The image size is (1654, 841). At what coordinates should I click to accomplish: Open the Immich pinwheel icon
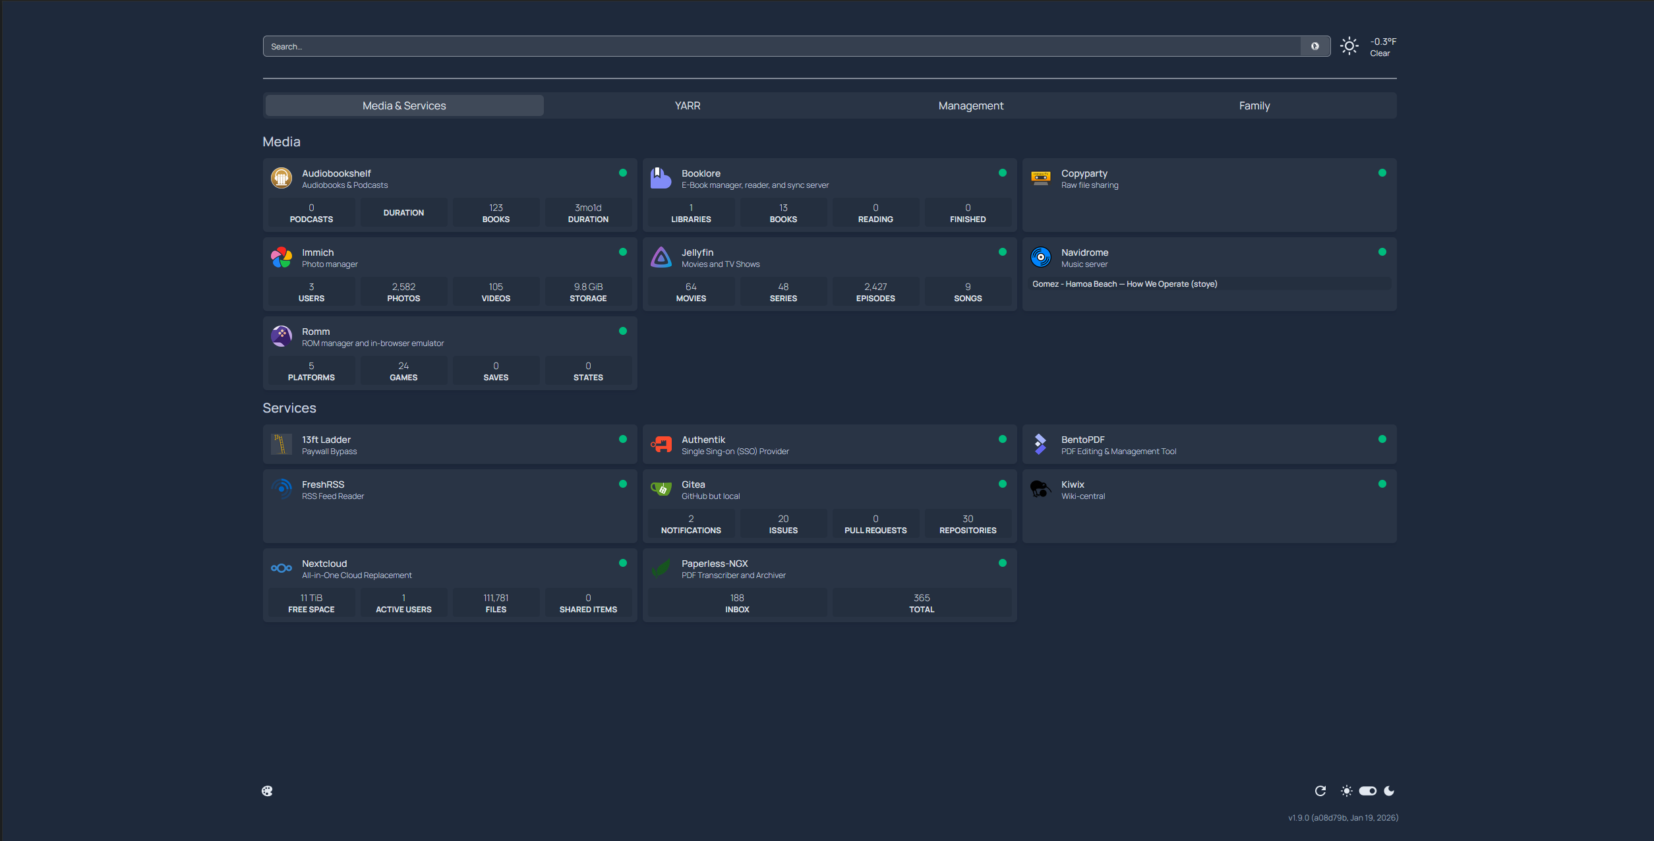[x=281, y=257]
